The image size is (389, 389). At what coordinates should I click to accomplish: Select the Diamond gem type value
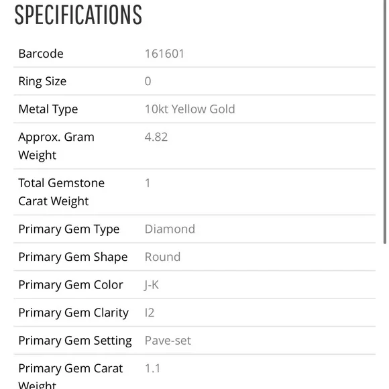[x=170, y=229]
